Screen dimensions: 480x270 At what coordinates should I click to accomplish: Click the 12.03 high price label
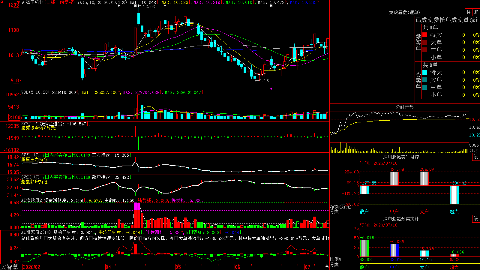point(149,7)
